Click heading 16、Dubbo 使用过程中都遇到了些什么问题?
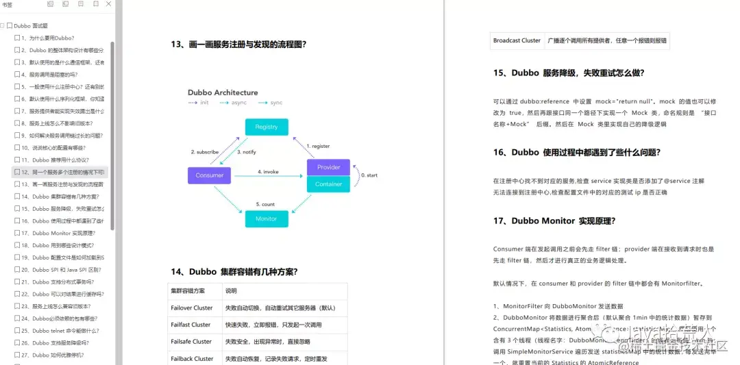 pyautogui.click(x=577, y=152)
